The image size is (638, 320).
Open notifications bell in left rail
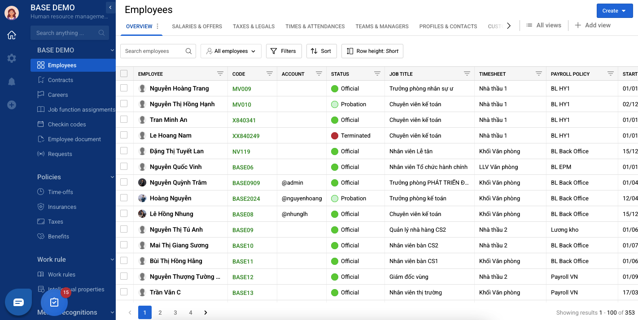pyautogui.click(x=12, y=82)
